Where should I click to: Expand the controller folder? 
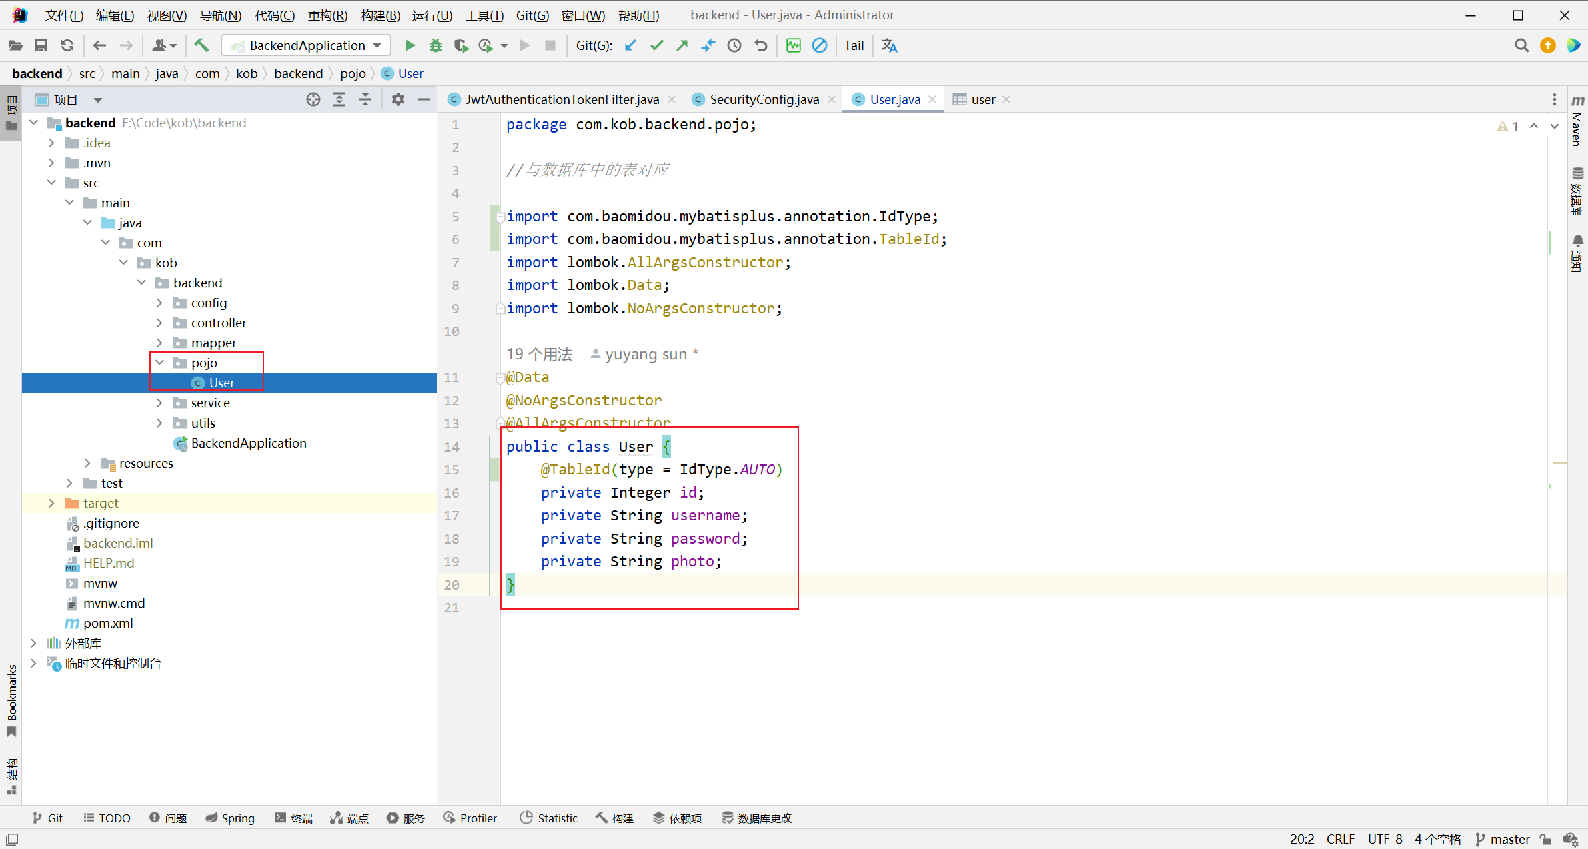[159, 323]
